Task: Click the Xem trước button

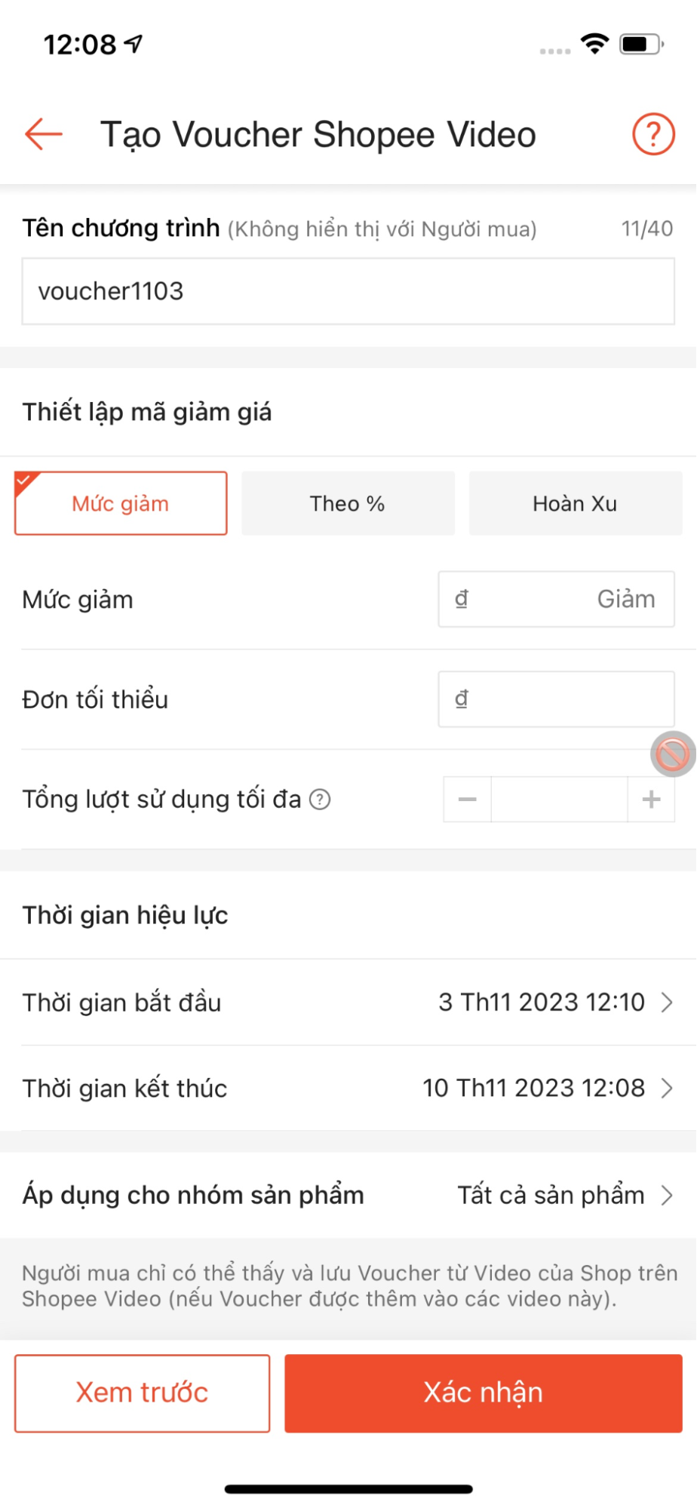Action: click(142, 1393)
